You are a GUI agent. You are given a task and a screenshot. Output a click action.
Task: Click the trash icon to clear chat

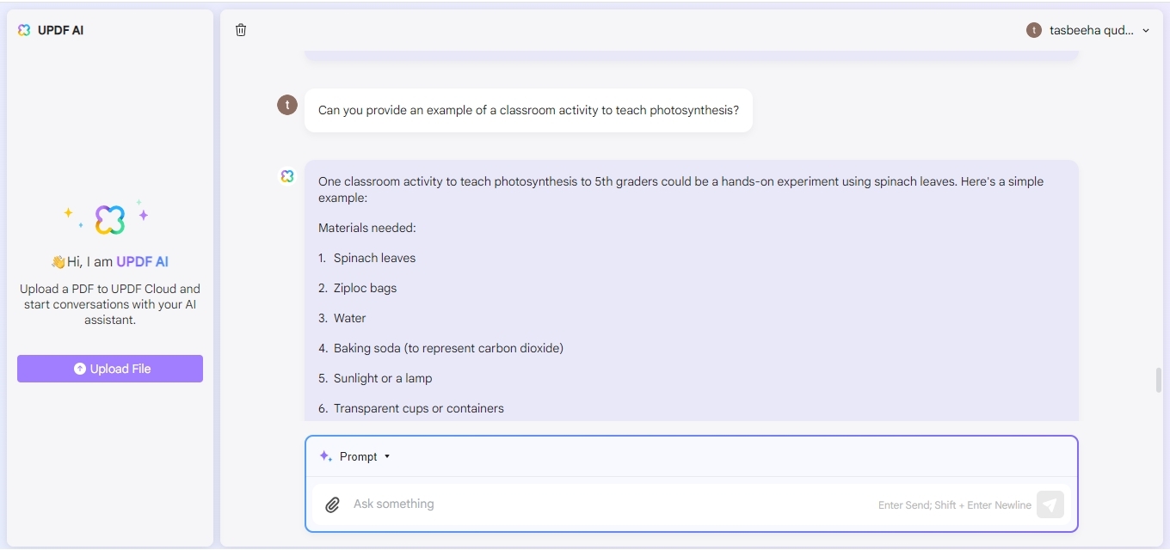click(241, 30)
